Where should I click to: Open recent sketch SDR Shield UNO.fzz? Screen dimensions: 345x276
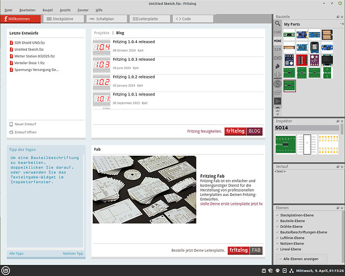tap(27, 43)
